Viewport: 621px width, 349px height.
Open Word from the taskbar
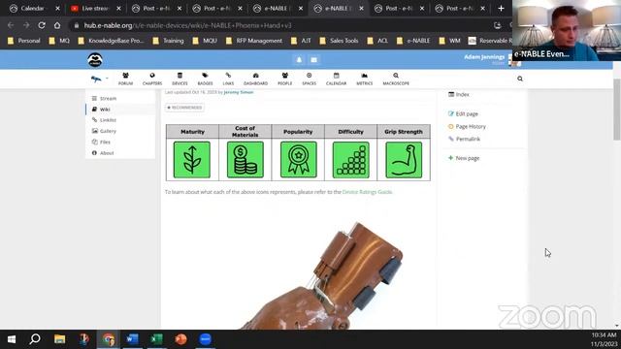132,339
